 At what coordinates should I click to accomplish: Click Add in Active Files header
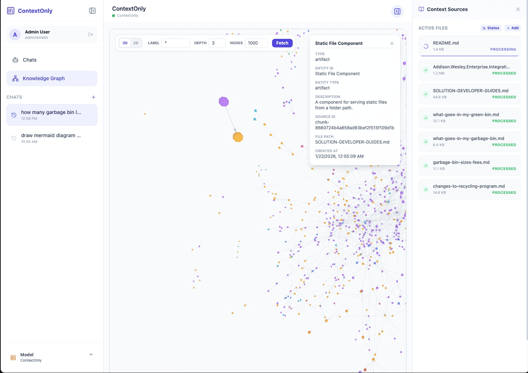[513, 28]
